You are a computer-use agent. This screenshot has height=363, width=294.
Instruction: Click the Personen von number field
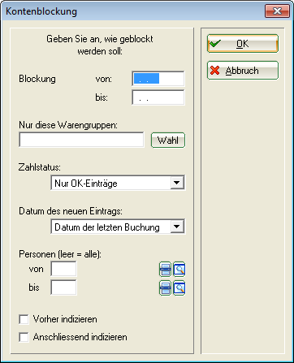[63, 269]
